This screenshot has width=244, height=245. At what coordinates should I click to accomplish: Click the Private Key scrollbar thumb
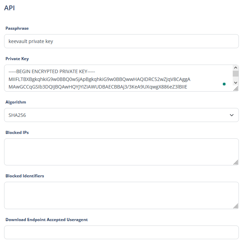[235, 73]
